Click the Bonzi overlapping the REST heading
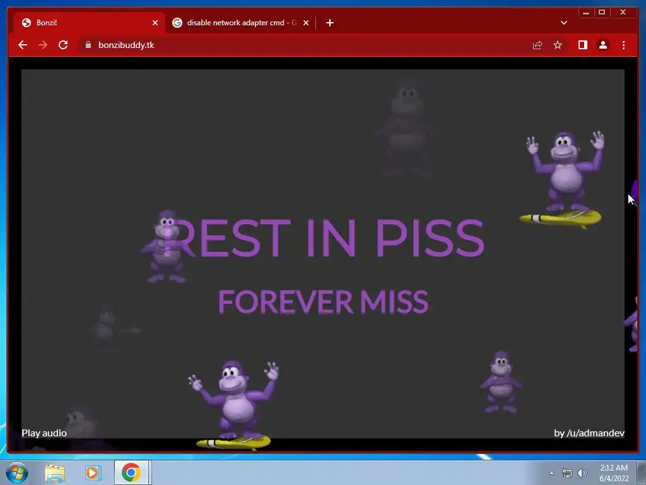 (x=166, y=246)
